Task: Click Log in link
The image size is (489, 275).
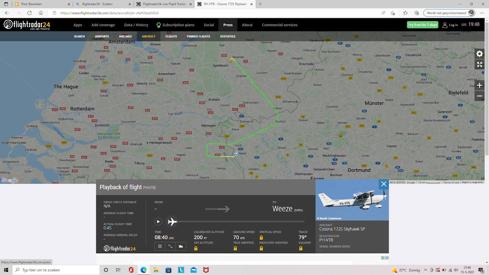Action: (x=450, y=25)
